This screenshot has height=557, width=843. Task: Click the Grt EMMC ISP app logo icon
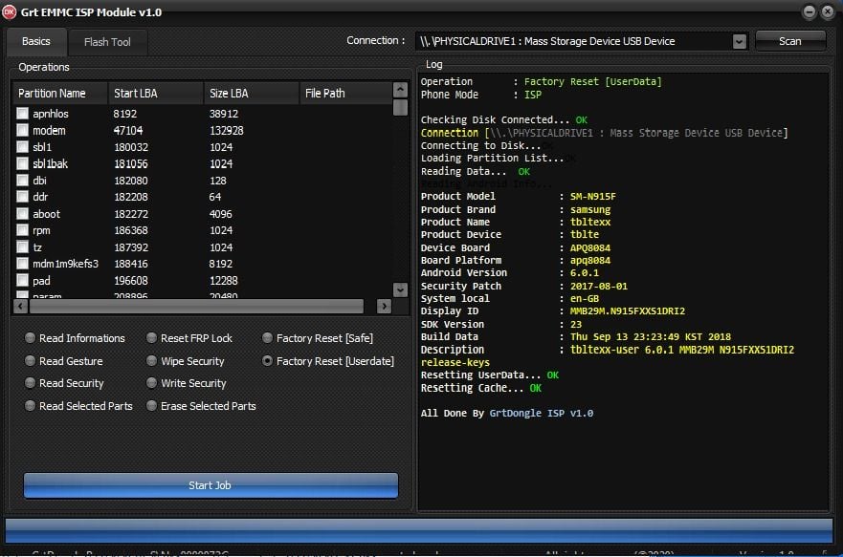tap(10, 11)
